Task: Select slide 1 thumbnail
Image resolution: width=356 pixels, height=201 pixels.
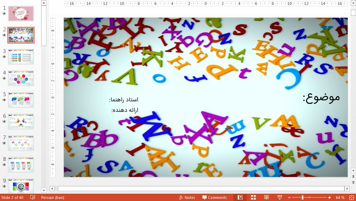Action: 21,14
